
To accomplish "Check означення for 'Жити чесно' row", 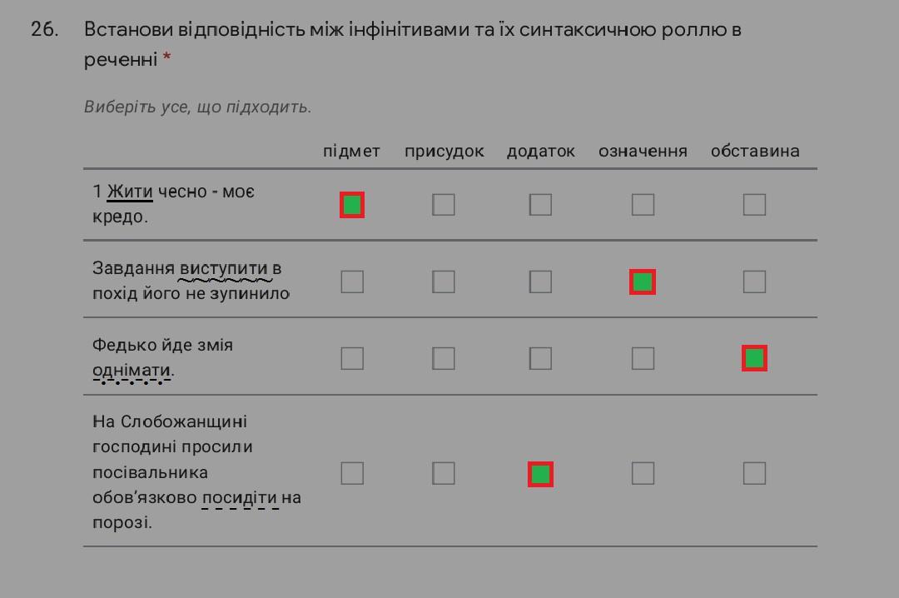I will (643, 205).
